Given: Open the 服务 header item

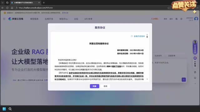Looking at the screenshot, I should click(171, 19).
